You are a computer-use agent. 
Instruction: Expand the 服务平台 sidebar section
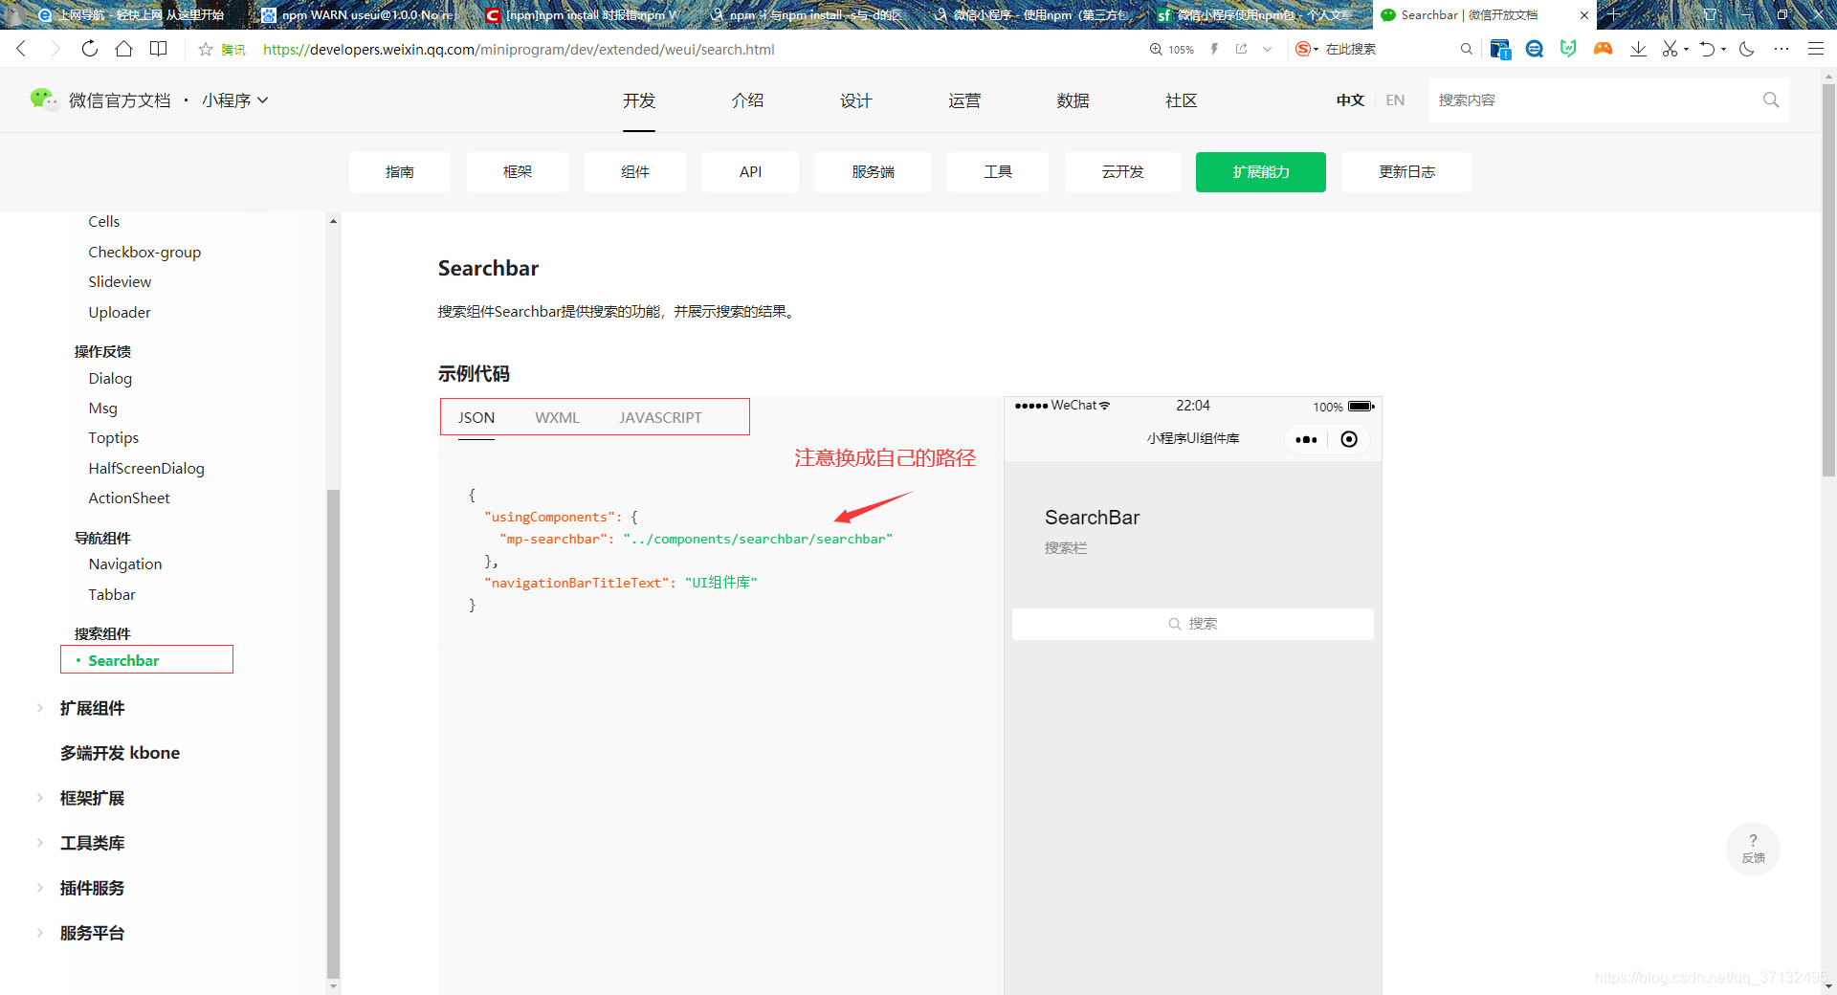91,933
